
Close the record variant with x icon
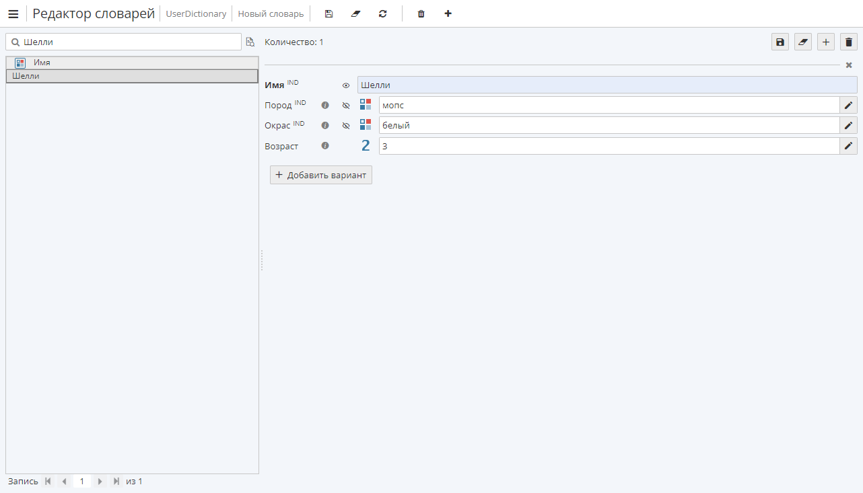tap(849, 65)
